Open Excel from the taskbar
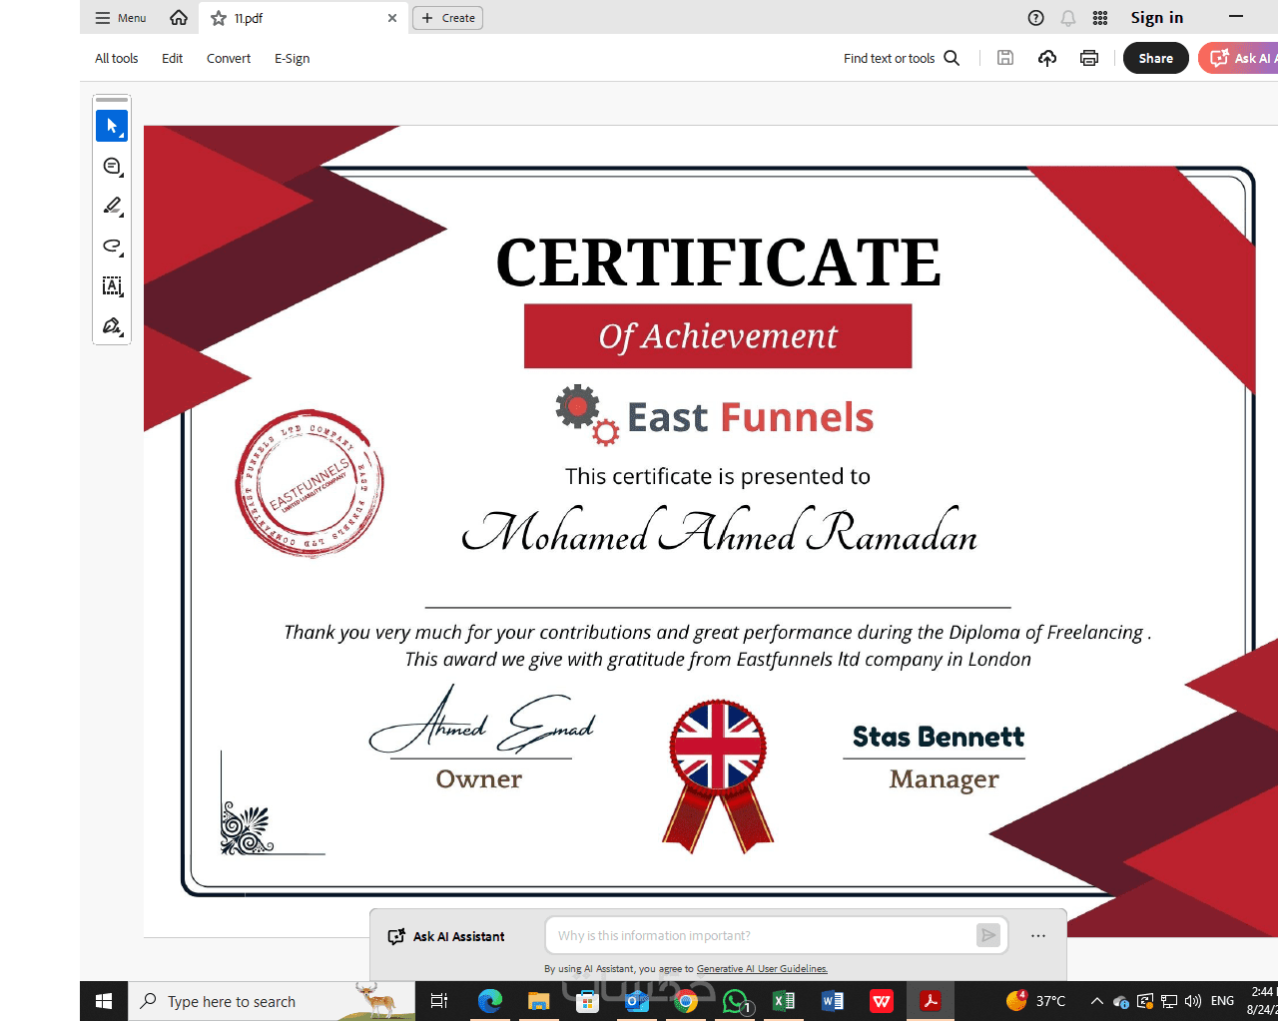The width and height of the screenshot is (1278, 1022). click(x=784, y=1001)
